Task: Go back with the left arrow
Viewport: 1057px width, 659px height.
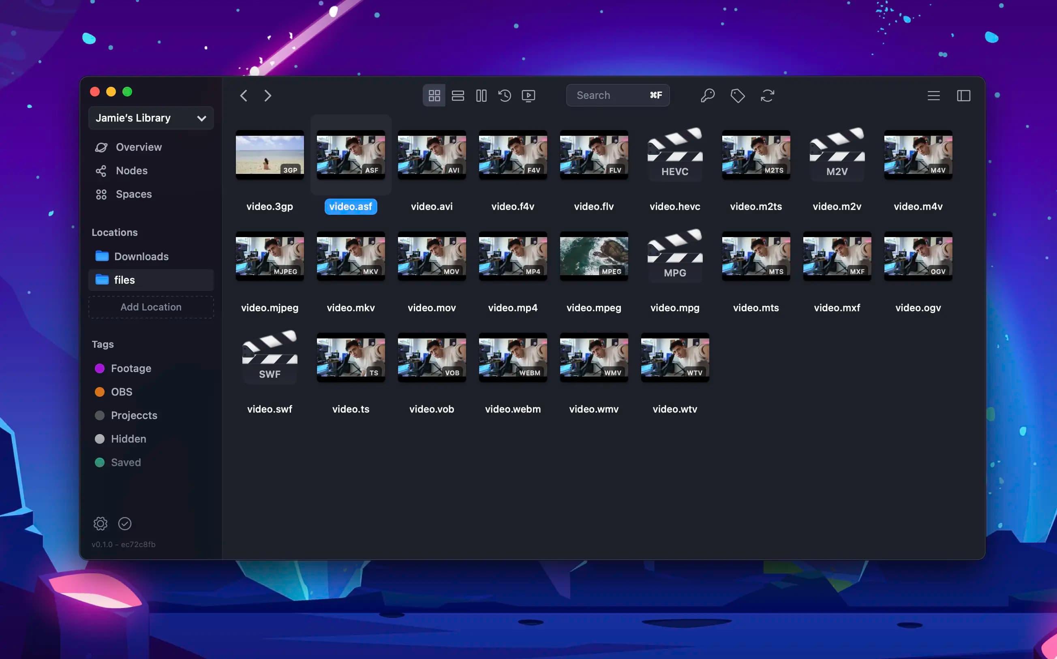Action: (244, 96)
